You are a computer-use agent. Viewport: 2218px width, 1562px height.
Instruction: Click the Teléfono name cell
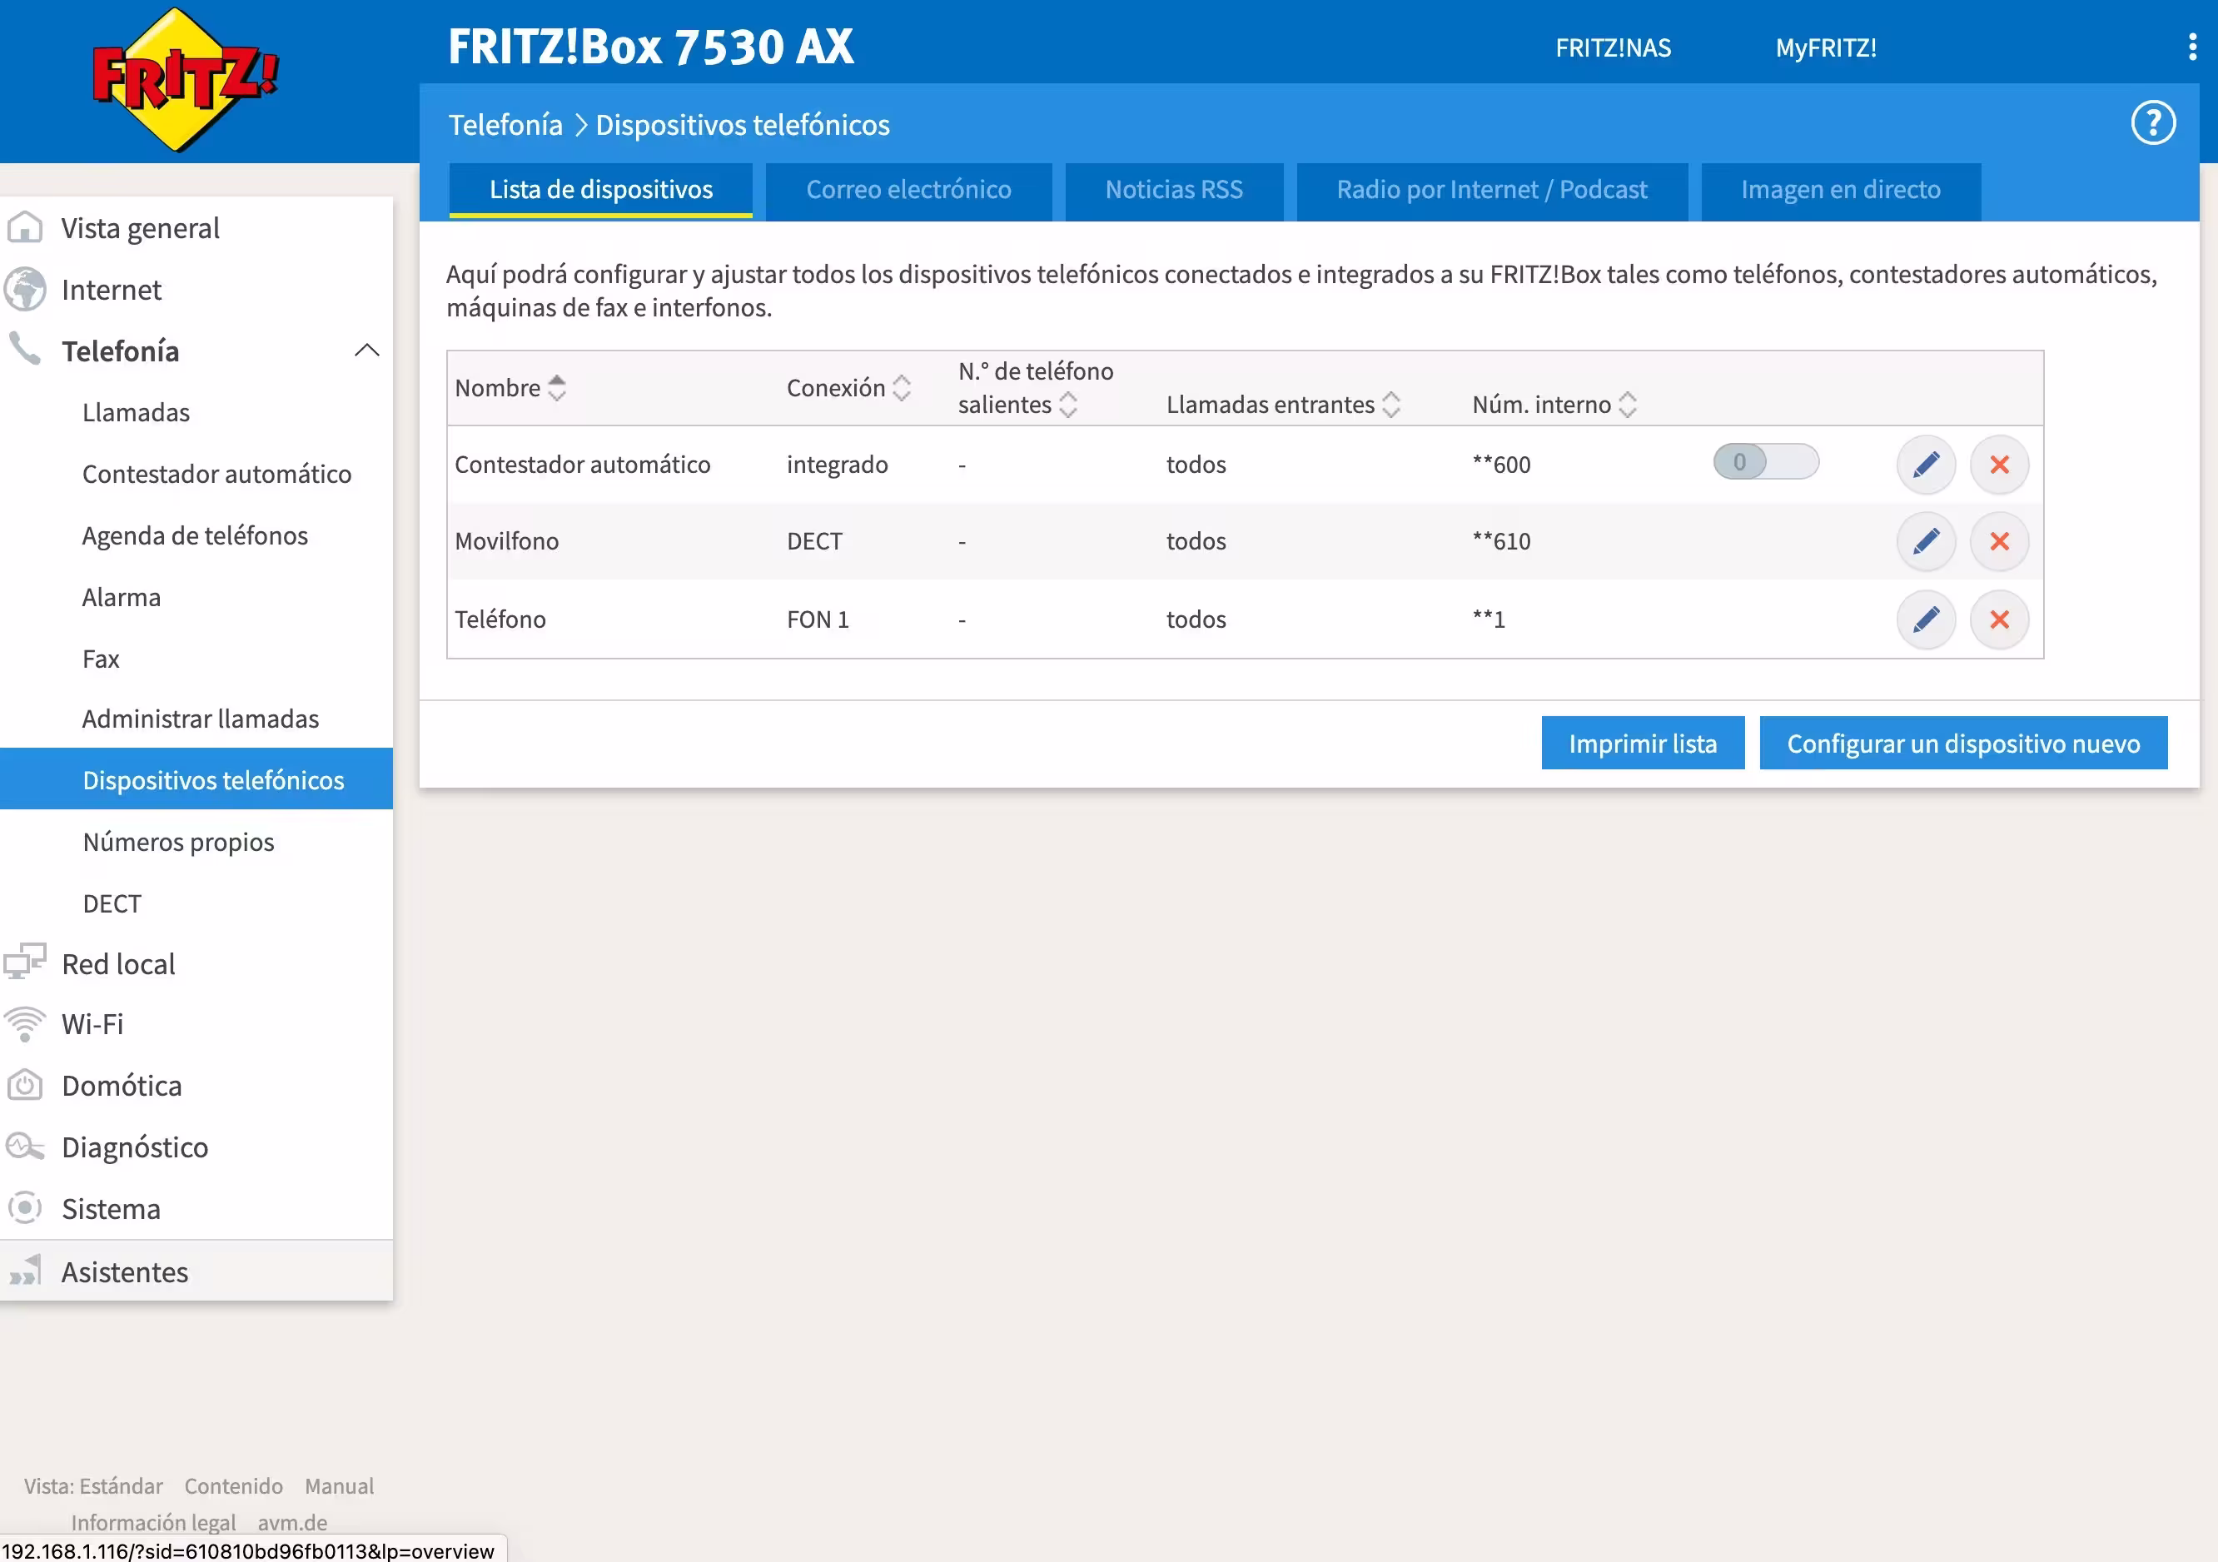500,619
